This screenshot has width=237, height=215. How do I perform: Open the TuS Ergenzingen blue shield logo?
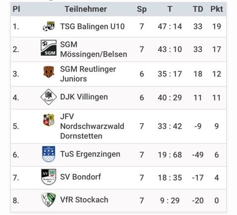coord(49,154)
